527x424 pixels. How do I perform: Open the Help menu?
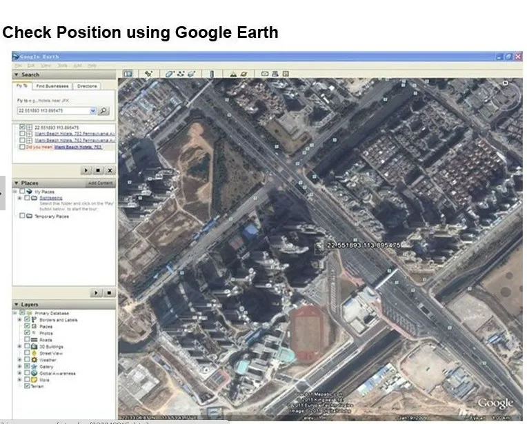pyautogui.click(x=92, y=65)
